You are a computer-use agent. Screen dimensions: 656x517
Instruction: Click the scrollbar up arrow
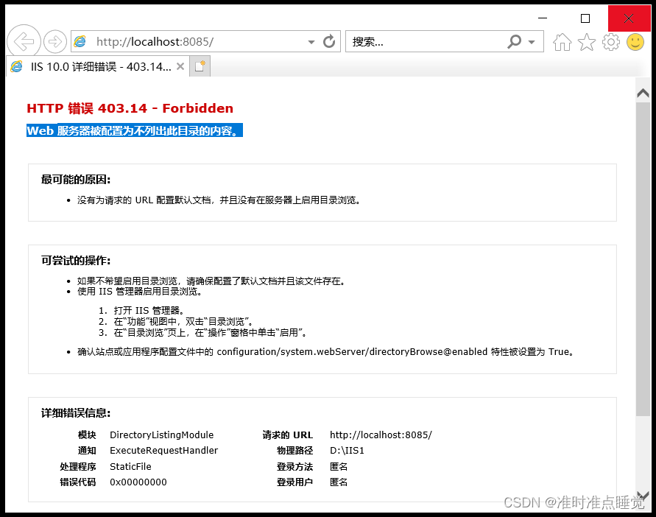point(643,93)
